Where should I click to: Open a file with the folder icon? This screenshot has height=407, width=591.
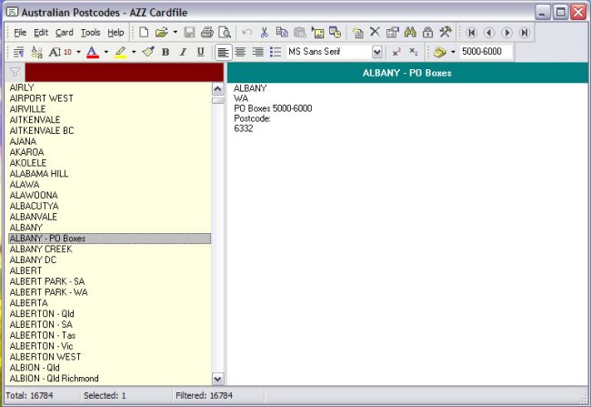click(x=161, y=33)
